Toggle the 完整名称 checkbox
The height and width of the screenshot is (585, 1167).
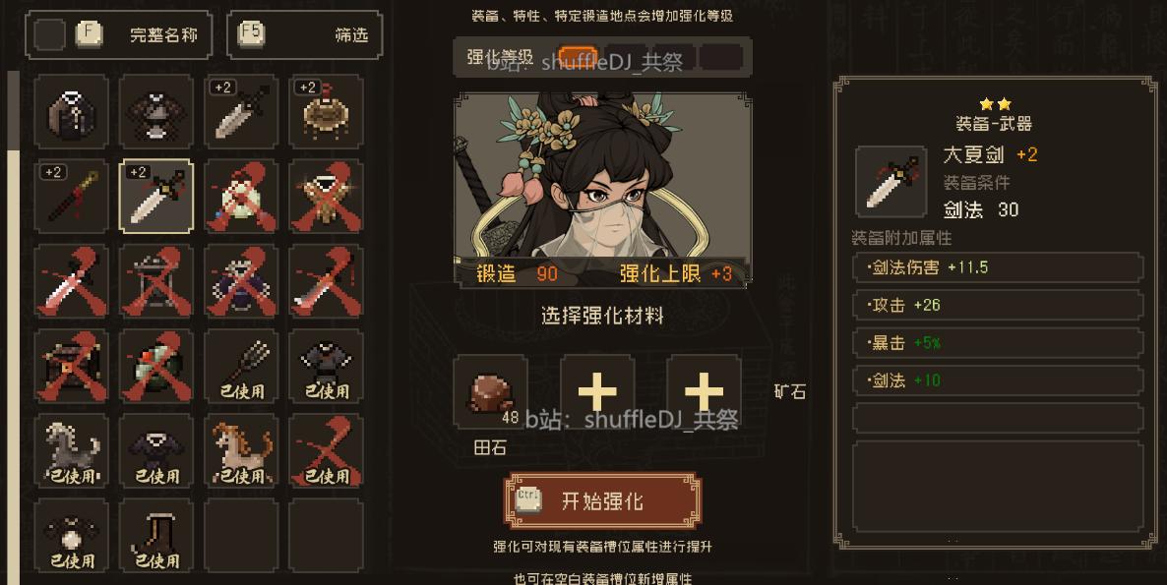(x=50, y=35)
